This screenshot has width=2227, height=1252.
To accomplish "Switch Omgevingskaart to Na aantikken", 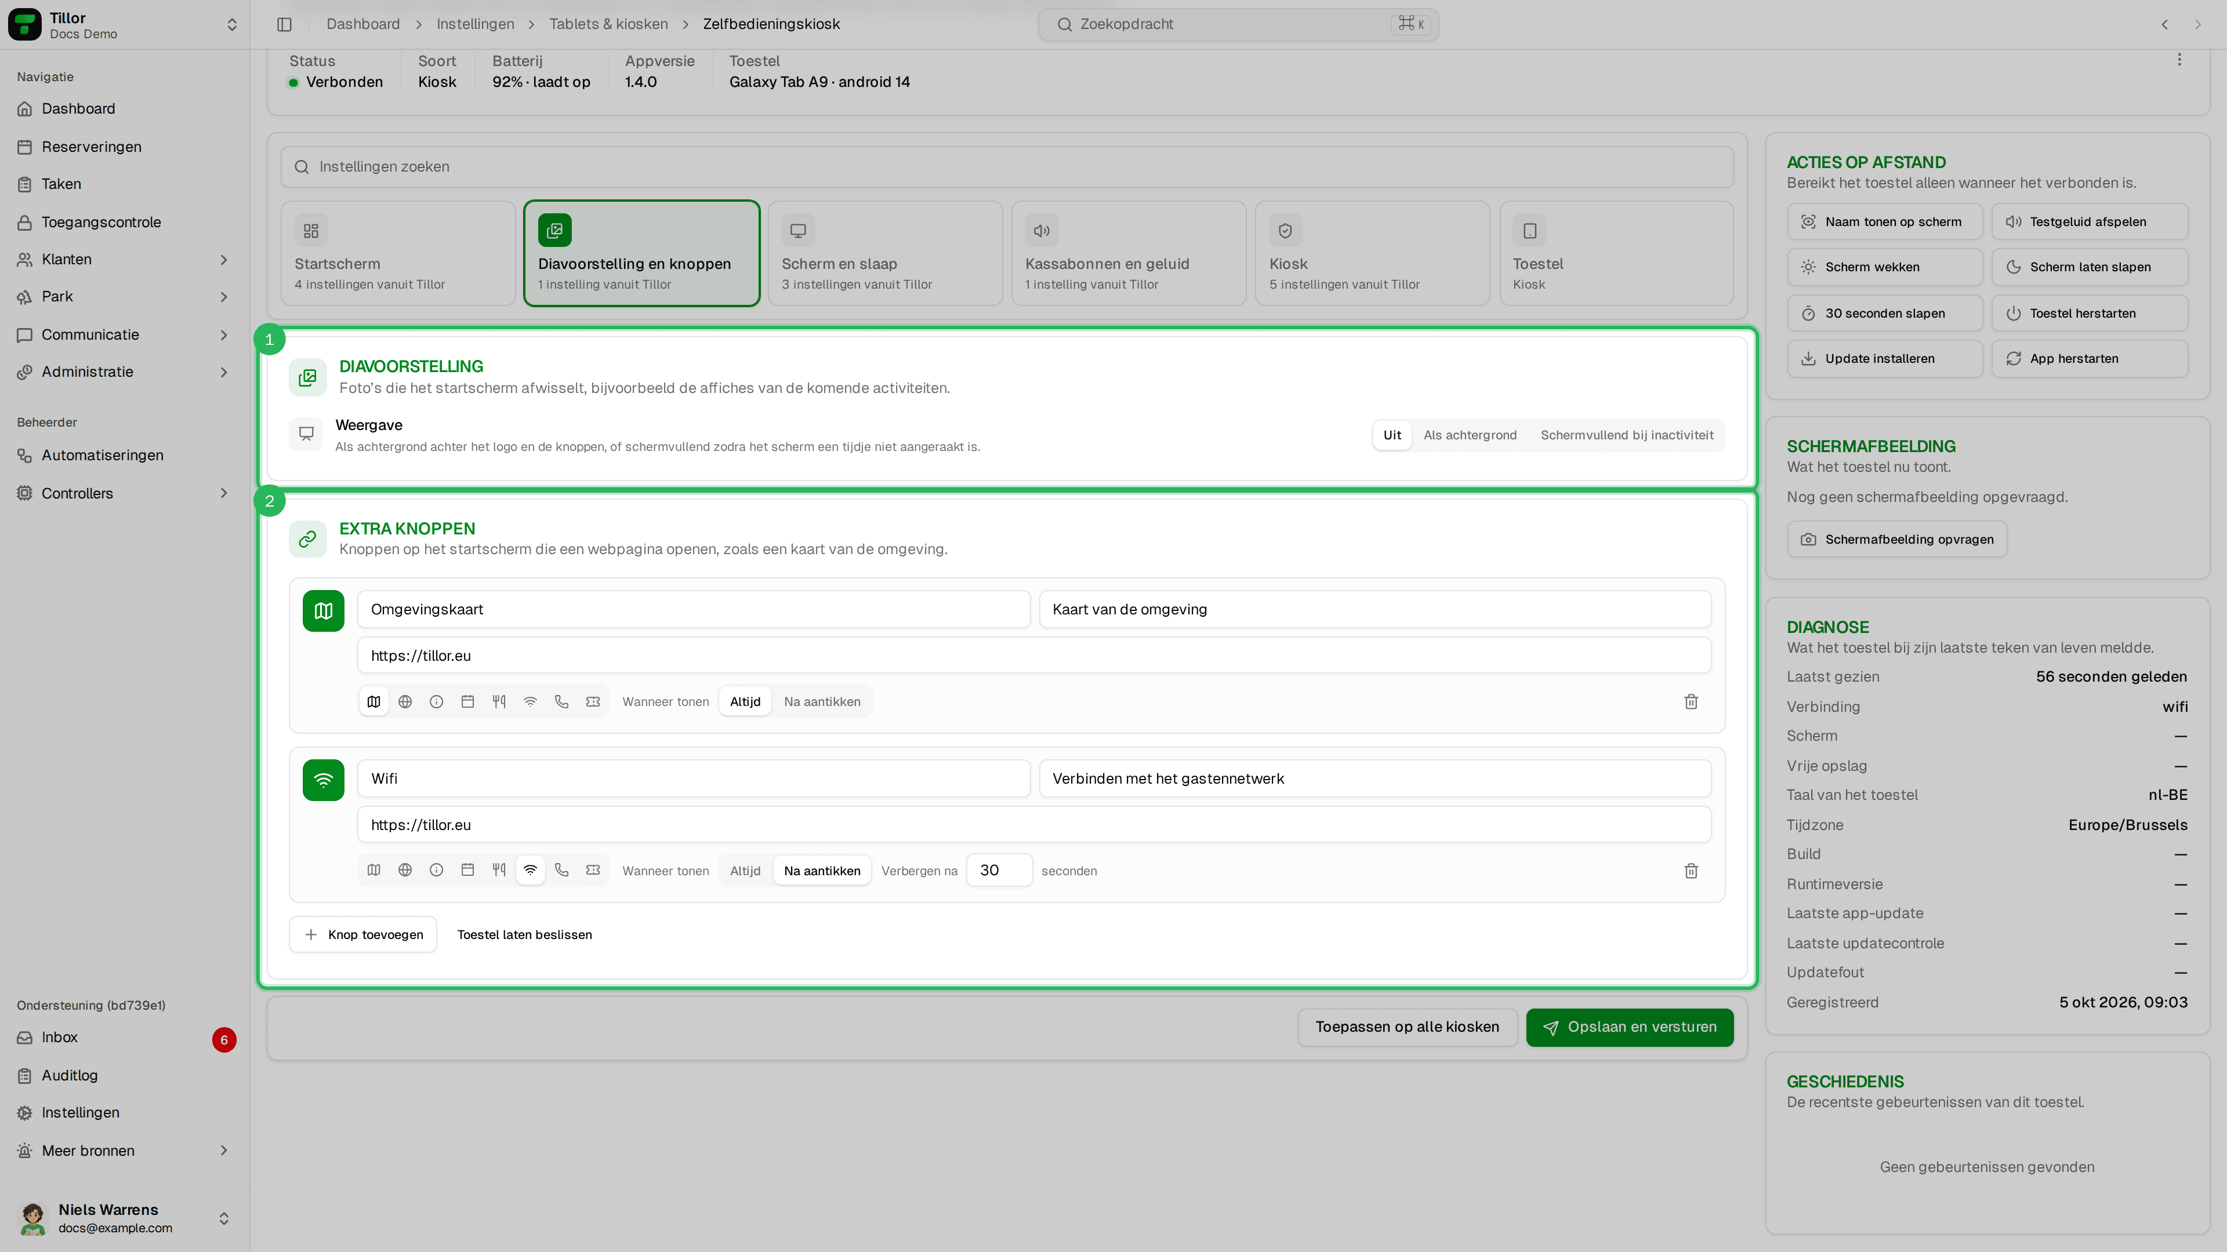I will pos(821,701).
